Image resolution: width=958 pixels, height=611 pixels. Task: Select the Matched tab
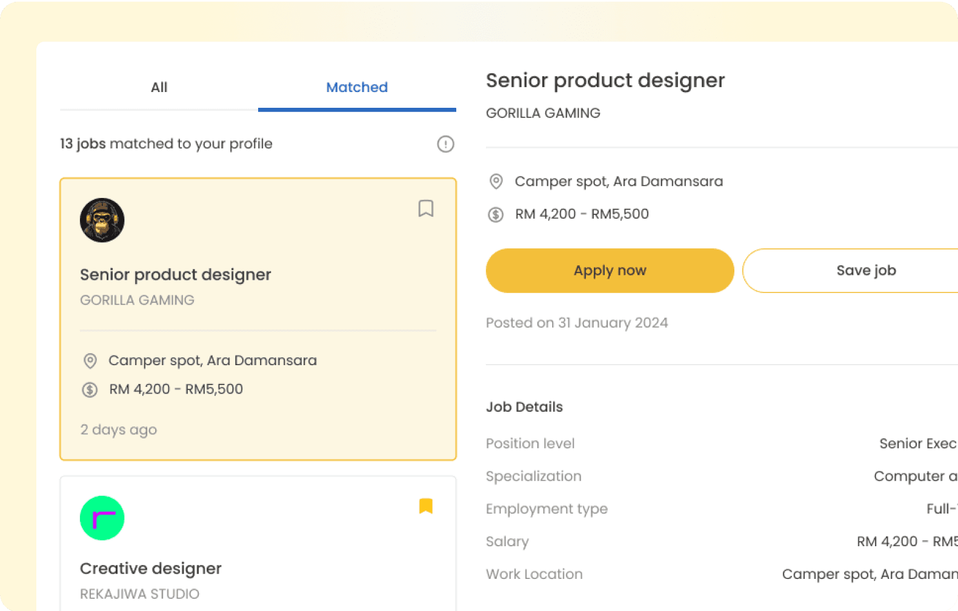point(357,87)
